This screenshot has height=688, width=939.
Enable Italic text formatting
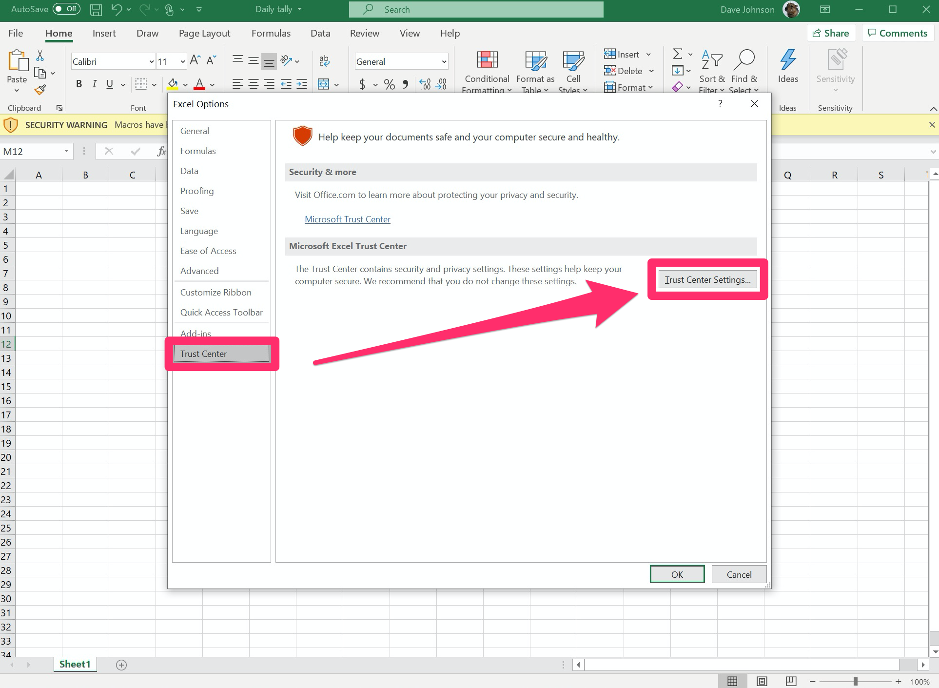(95, 86)
